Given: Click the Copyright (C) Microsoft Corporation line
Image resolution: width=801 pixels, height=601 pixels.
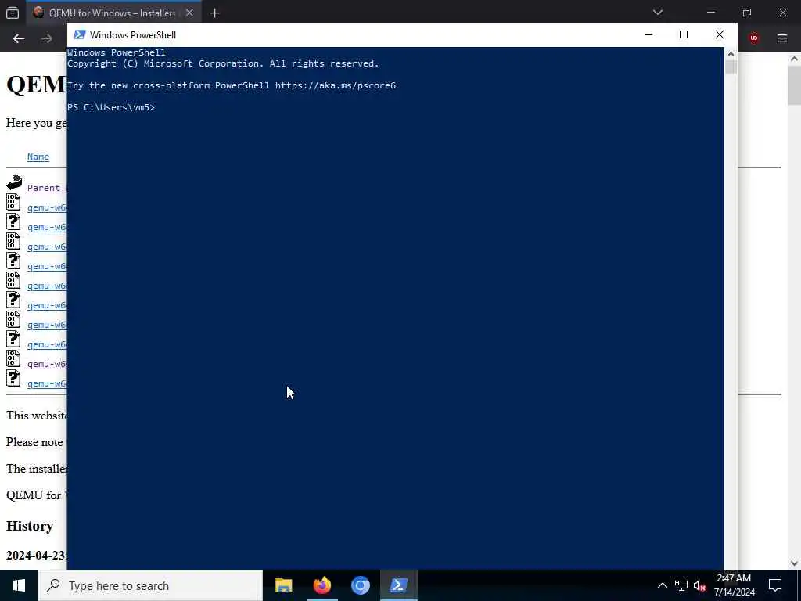Looking at the screenshot, I should [x=223, y=63].
